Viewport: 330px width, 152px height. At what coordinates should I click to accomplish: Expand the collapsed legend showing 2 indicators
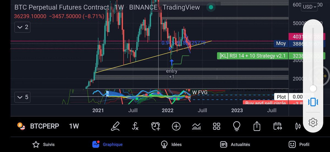[x=23, y=27]
